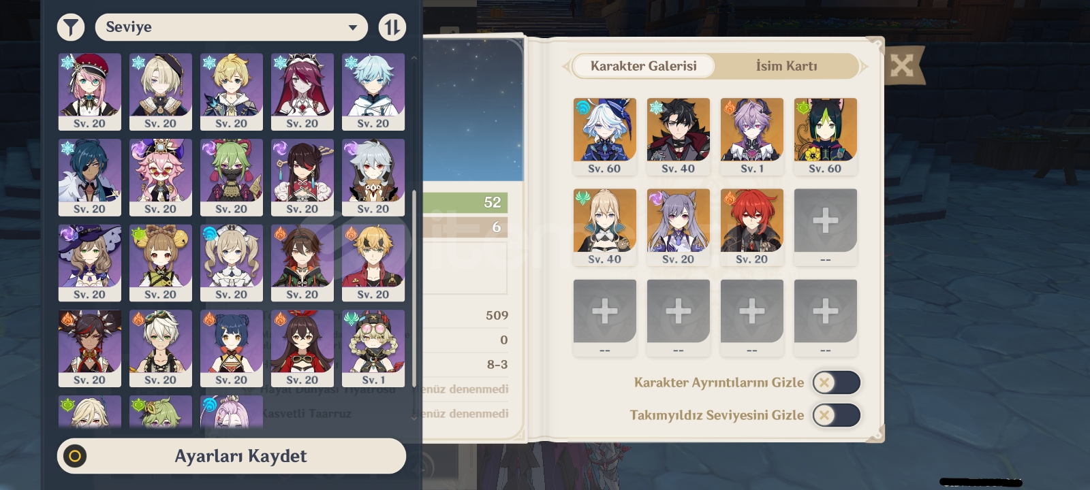Open the Seviye sort dropdown

232,27
